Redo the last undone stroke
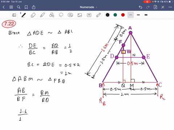 pos(148,7)
